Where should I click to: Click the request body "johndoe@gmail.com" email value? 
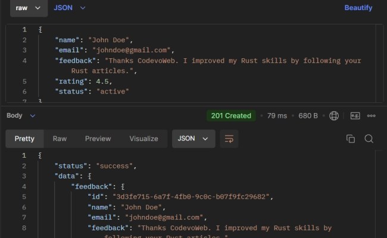[132, 51]
